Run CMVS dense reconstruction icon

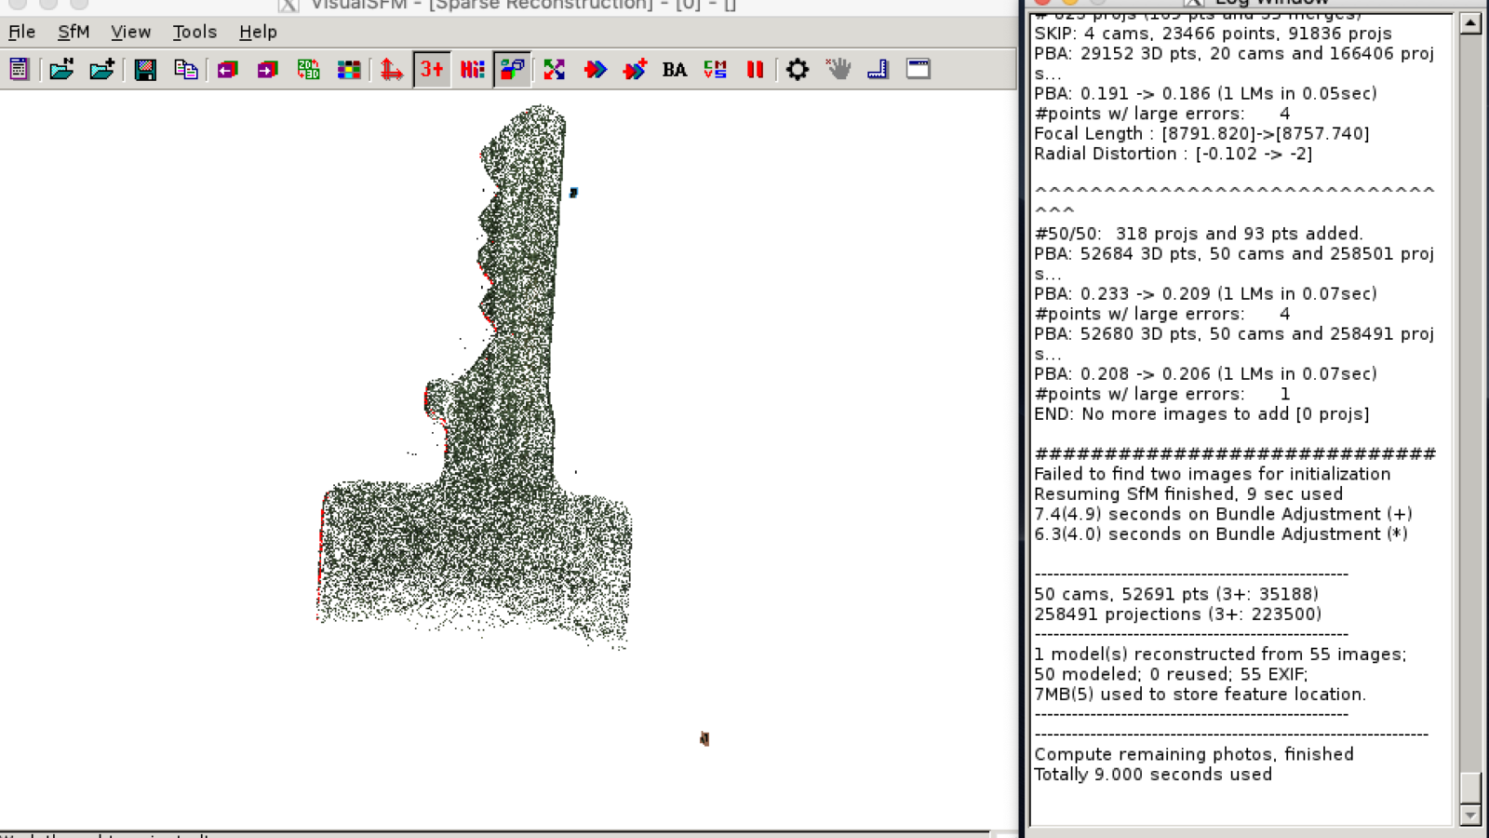click(x=715, y=69)
